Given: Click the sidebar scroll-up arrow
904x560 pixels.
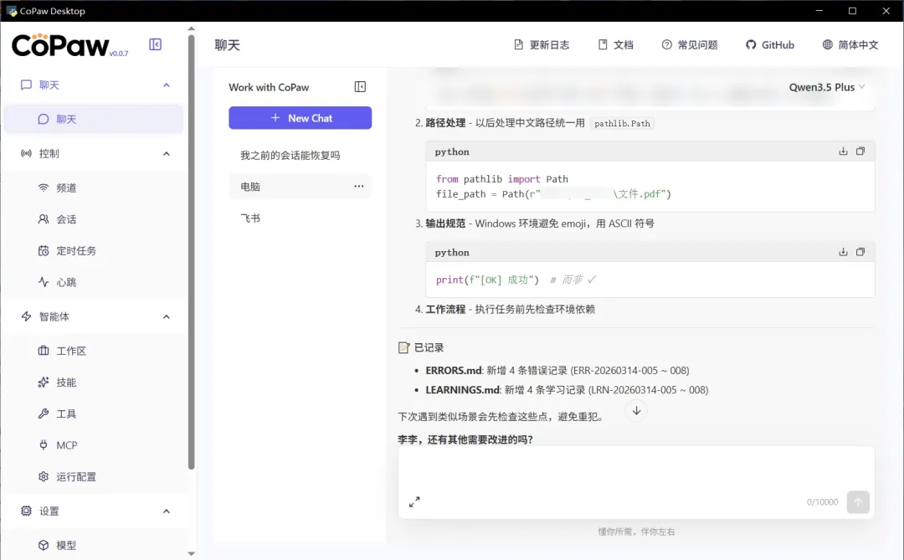Looking at the screenshot, I should tap(191, 28).
